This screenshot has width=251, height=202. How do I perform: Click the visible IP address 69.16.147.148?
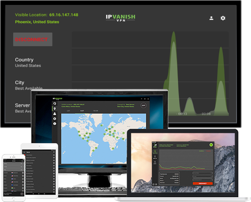tap(64, 15)
